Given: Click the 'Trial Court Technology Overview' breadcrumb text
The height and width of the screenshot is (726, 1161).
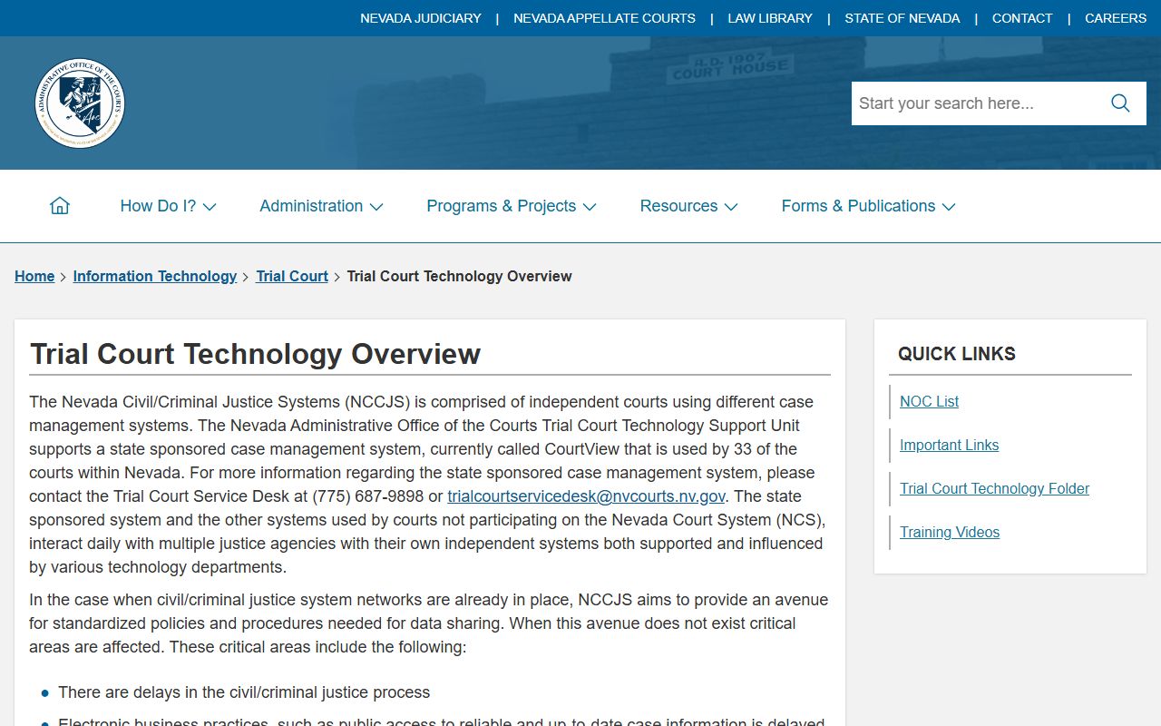Looking at the screenshot, I should pyautogui.click(x=459, y=276).
